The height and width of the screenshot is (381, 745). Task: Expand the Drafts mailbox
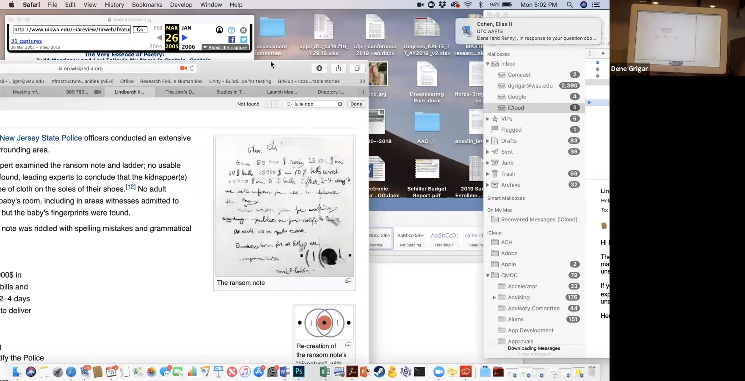pos(488,141)
